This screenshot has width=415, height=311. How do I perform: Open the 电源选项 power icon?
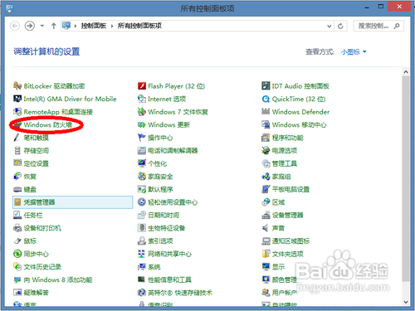click(x=266, y=151)
